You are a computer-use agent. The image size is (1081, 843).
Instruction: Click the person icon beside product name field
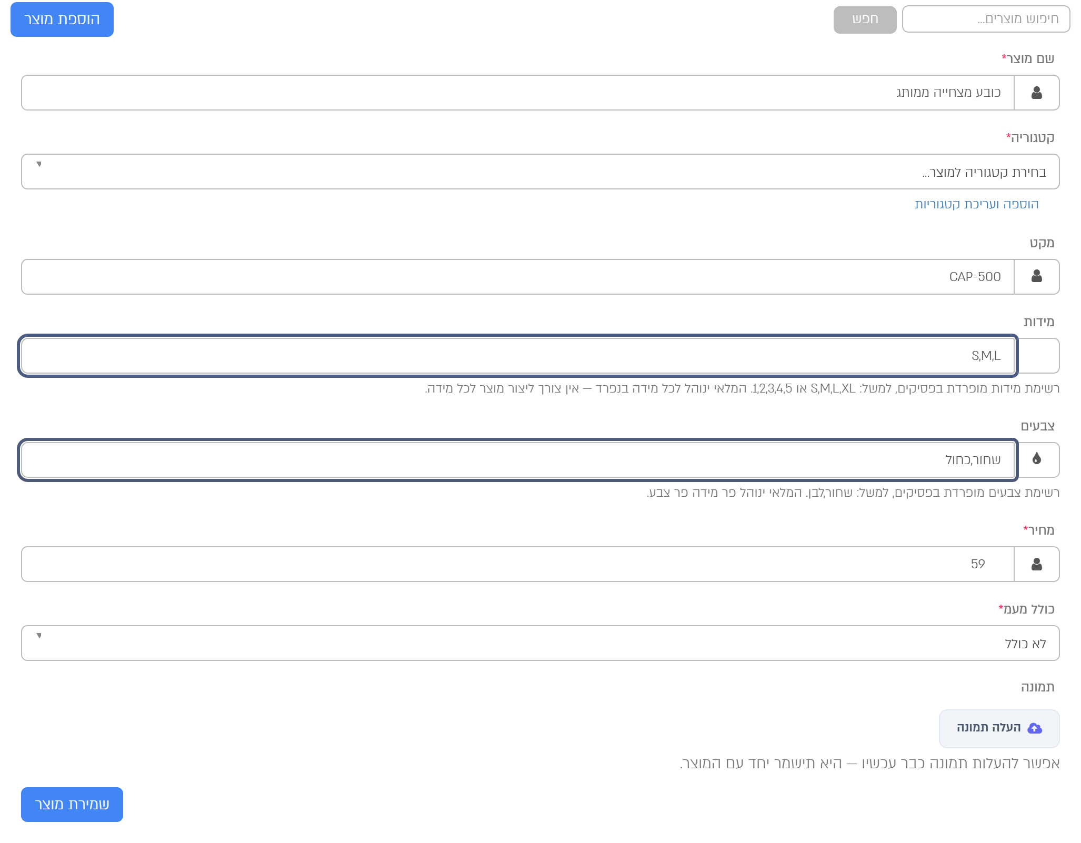pyautogui.click(x=1036, y=93)
